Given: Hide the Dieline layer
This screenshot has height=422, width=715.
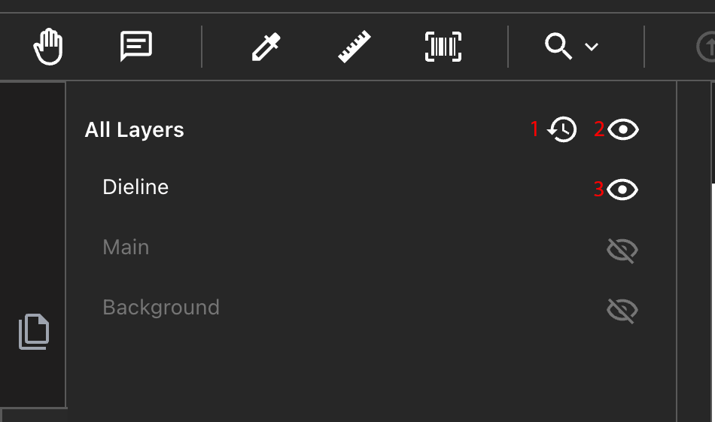Looking at the screenshot, I should 622,190.
